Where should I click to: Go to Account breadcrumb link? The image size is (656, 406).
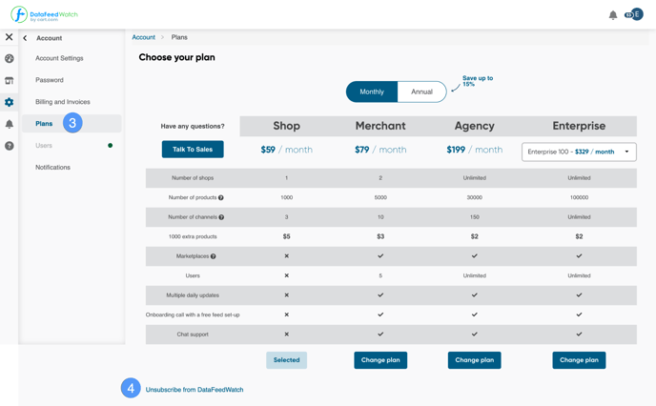143,37
